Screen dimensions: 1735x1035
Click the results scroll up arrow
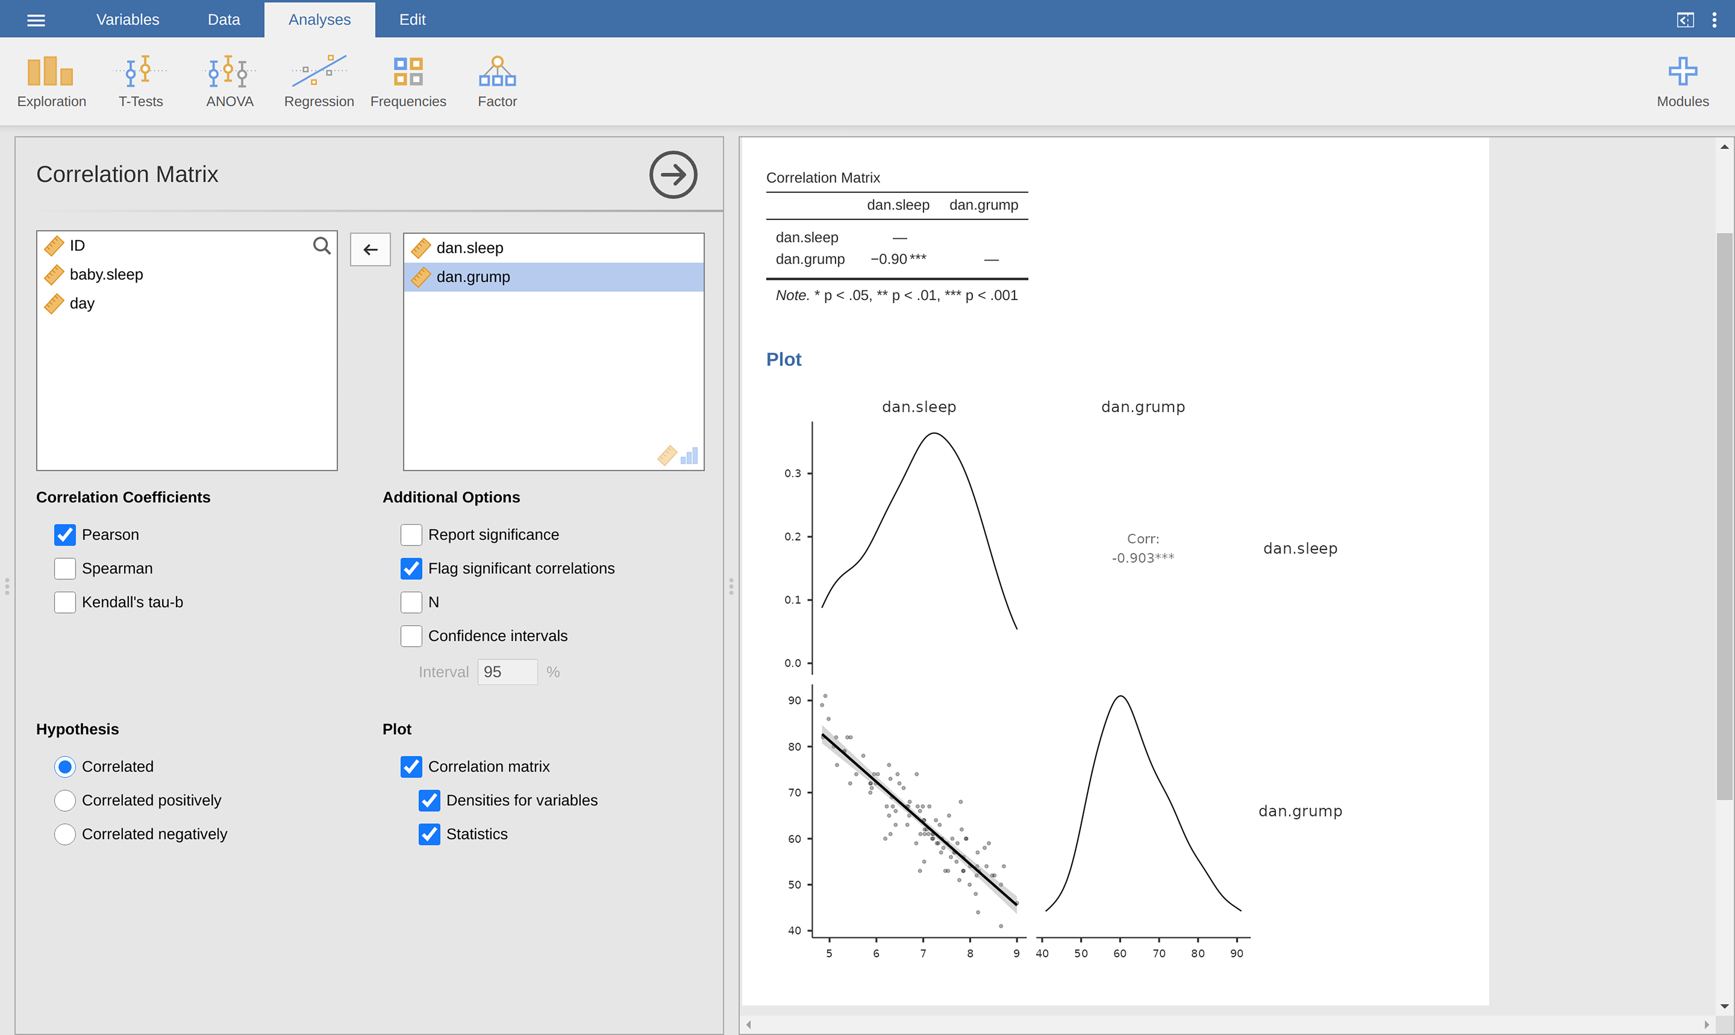[x=1724, y=147]
